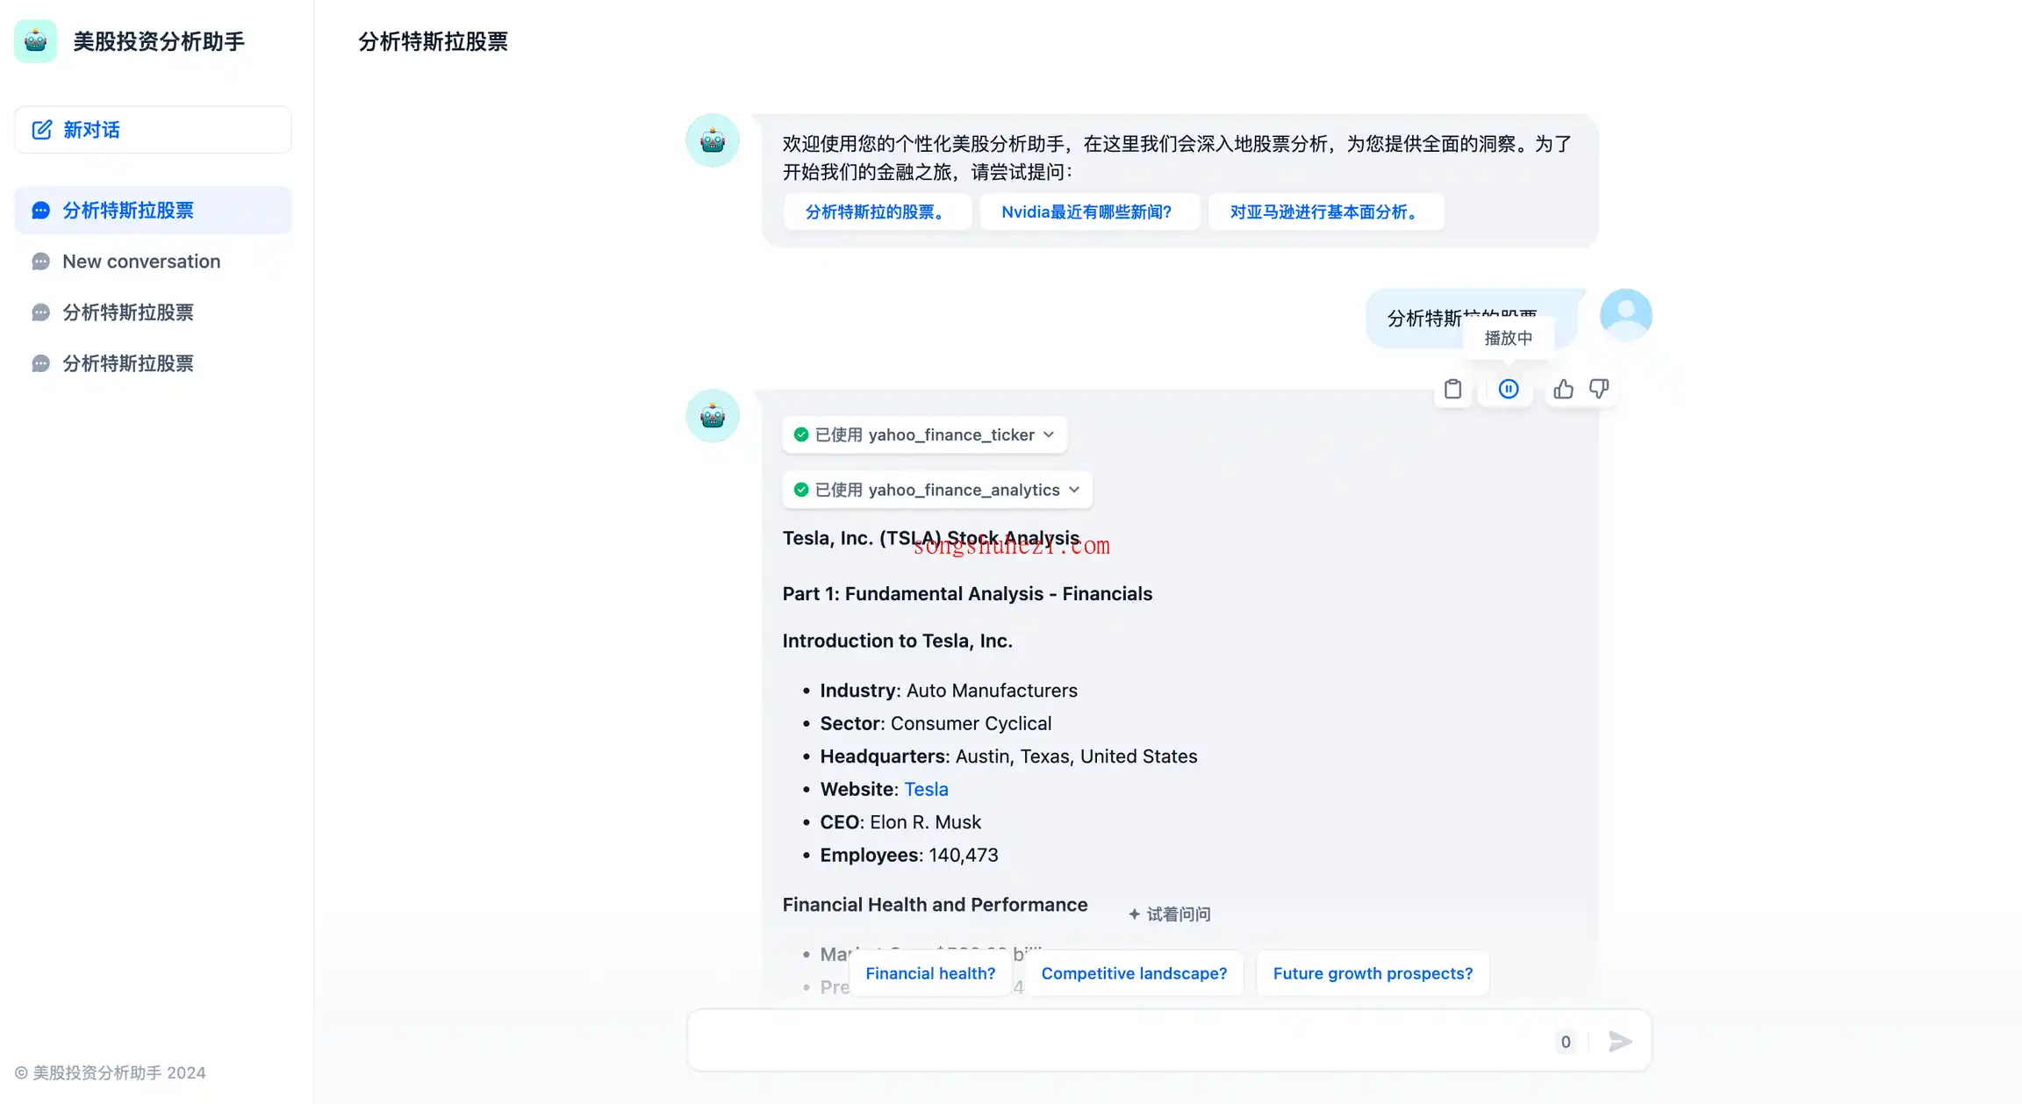This screenshot has width=2022, height=1104.
Task: Toggle the 已使用 yahoo_finance_ticker status
Action: [x=925, y=434]
